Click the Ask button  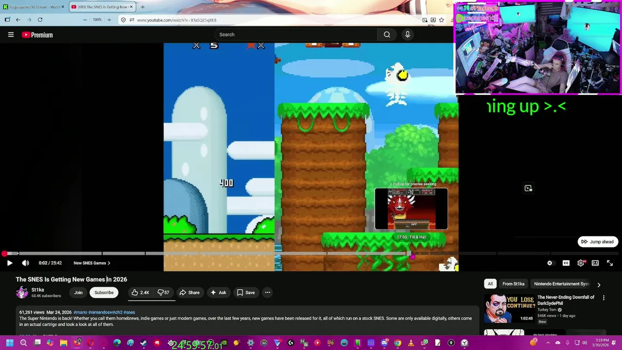point(218,293)
